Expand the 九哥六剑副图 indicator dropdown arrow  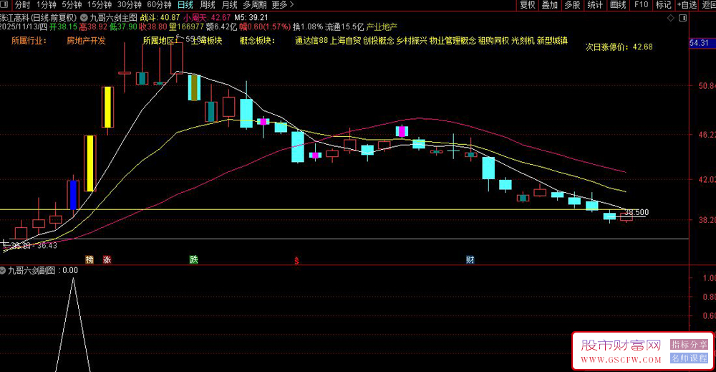[x=3, y=270]
